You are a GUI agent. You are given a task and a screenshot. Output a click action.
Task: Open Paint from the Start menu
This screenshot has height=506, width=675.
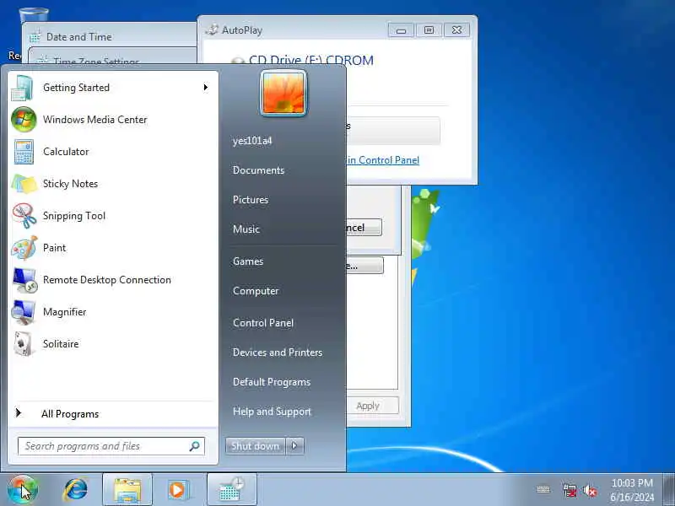point(112,248)
